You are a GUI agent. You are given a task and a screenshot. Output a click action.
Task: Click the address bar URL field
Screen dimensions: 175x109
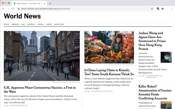85,9
